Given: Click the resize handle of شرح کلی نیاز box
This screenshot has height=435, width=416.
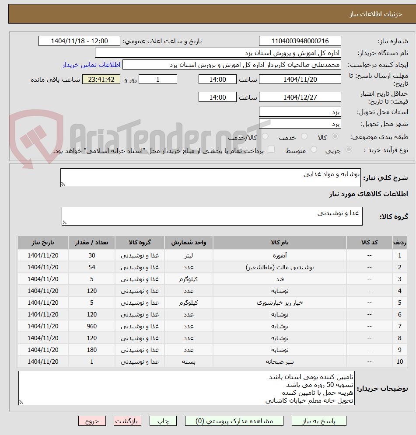Looking at the screenshot, I should (63, 184).
